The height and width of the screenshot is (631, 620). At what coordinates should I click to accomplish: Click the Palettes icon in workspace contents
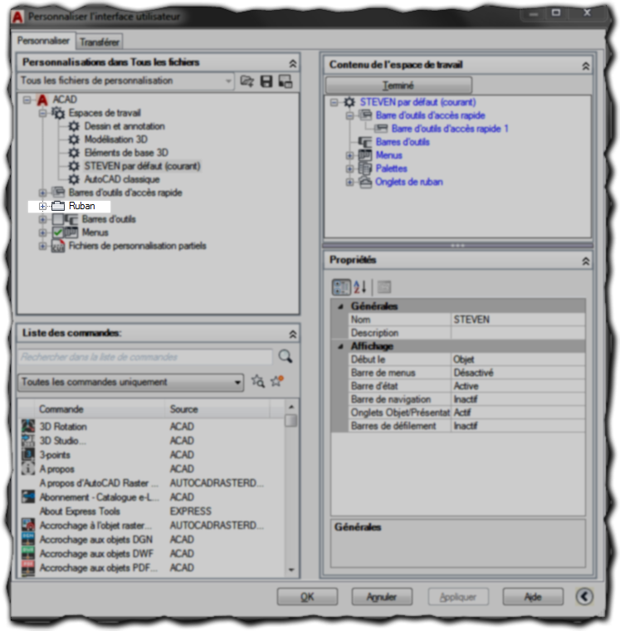point(365,169)
